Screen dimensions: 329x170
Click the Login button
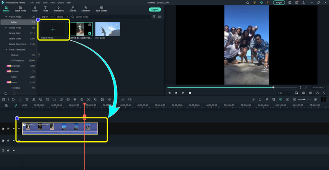[x=279, y=2]
